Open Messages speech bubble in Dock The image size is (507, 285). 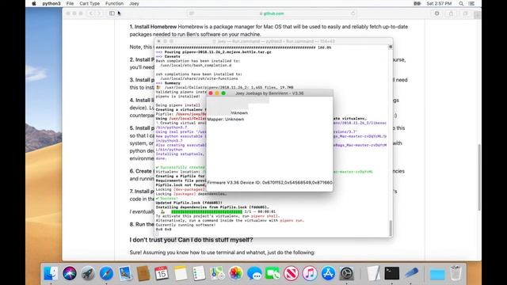point(254,273)
